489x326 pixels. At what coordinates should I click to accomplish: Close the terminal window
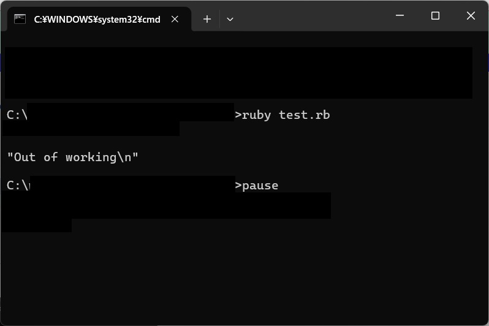pos(471,16)
